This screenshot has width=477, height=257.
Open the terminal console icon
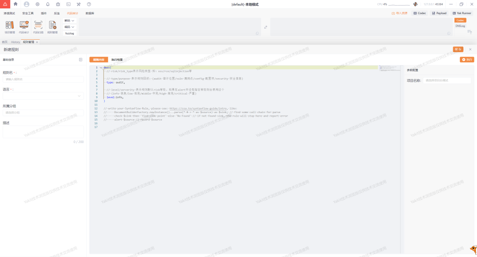68,4
